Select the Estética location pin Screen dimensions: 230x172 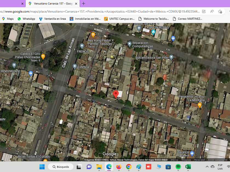click(x=75, y=67)
